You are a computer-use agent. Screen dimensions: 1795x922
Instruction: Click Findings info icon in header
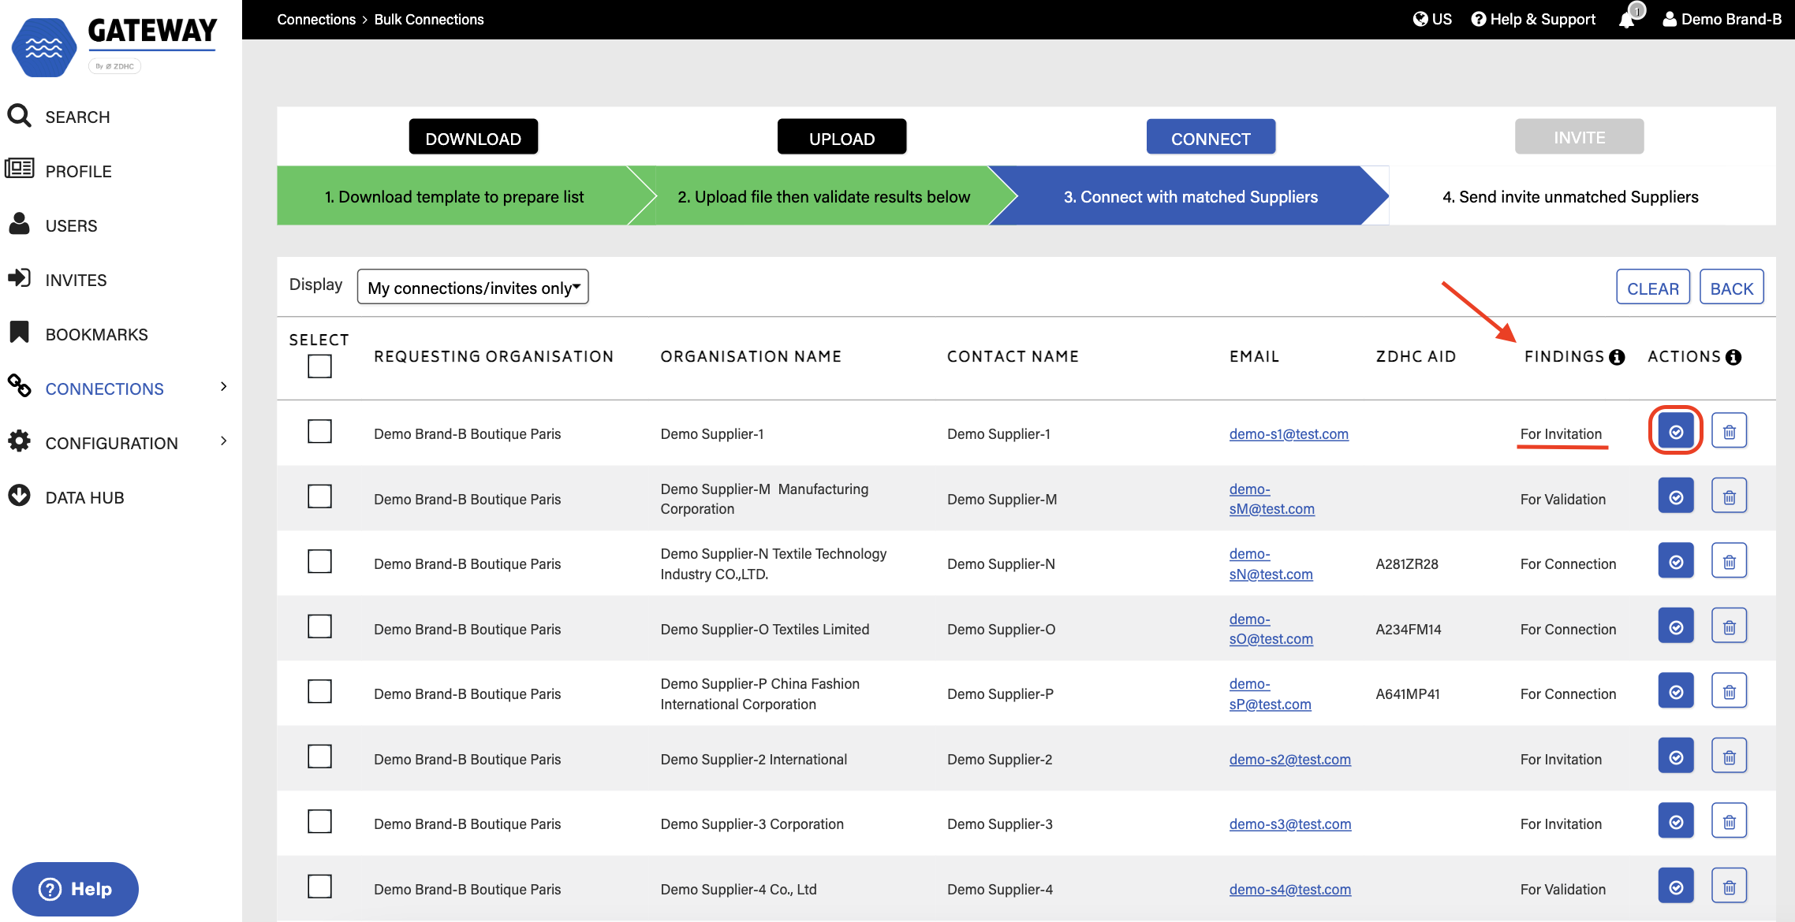tap(1618, 357)
